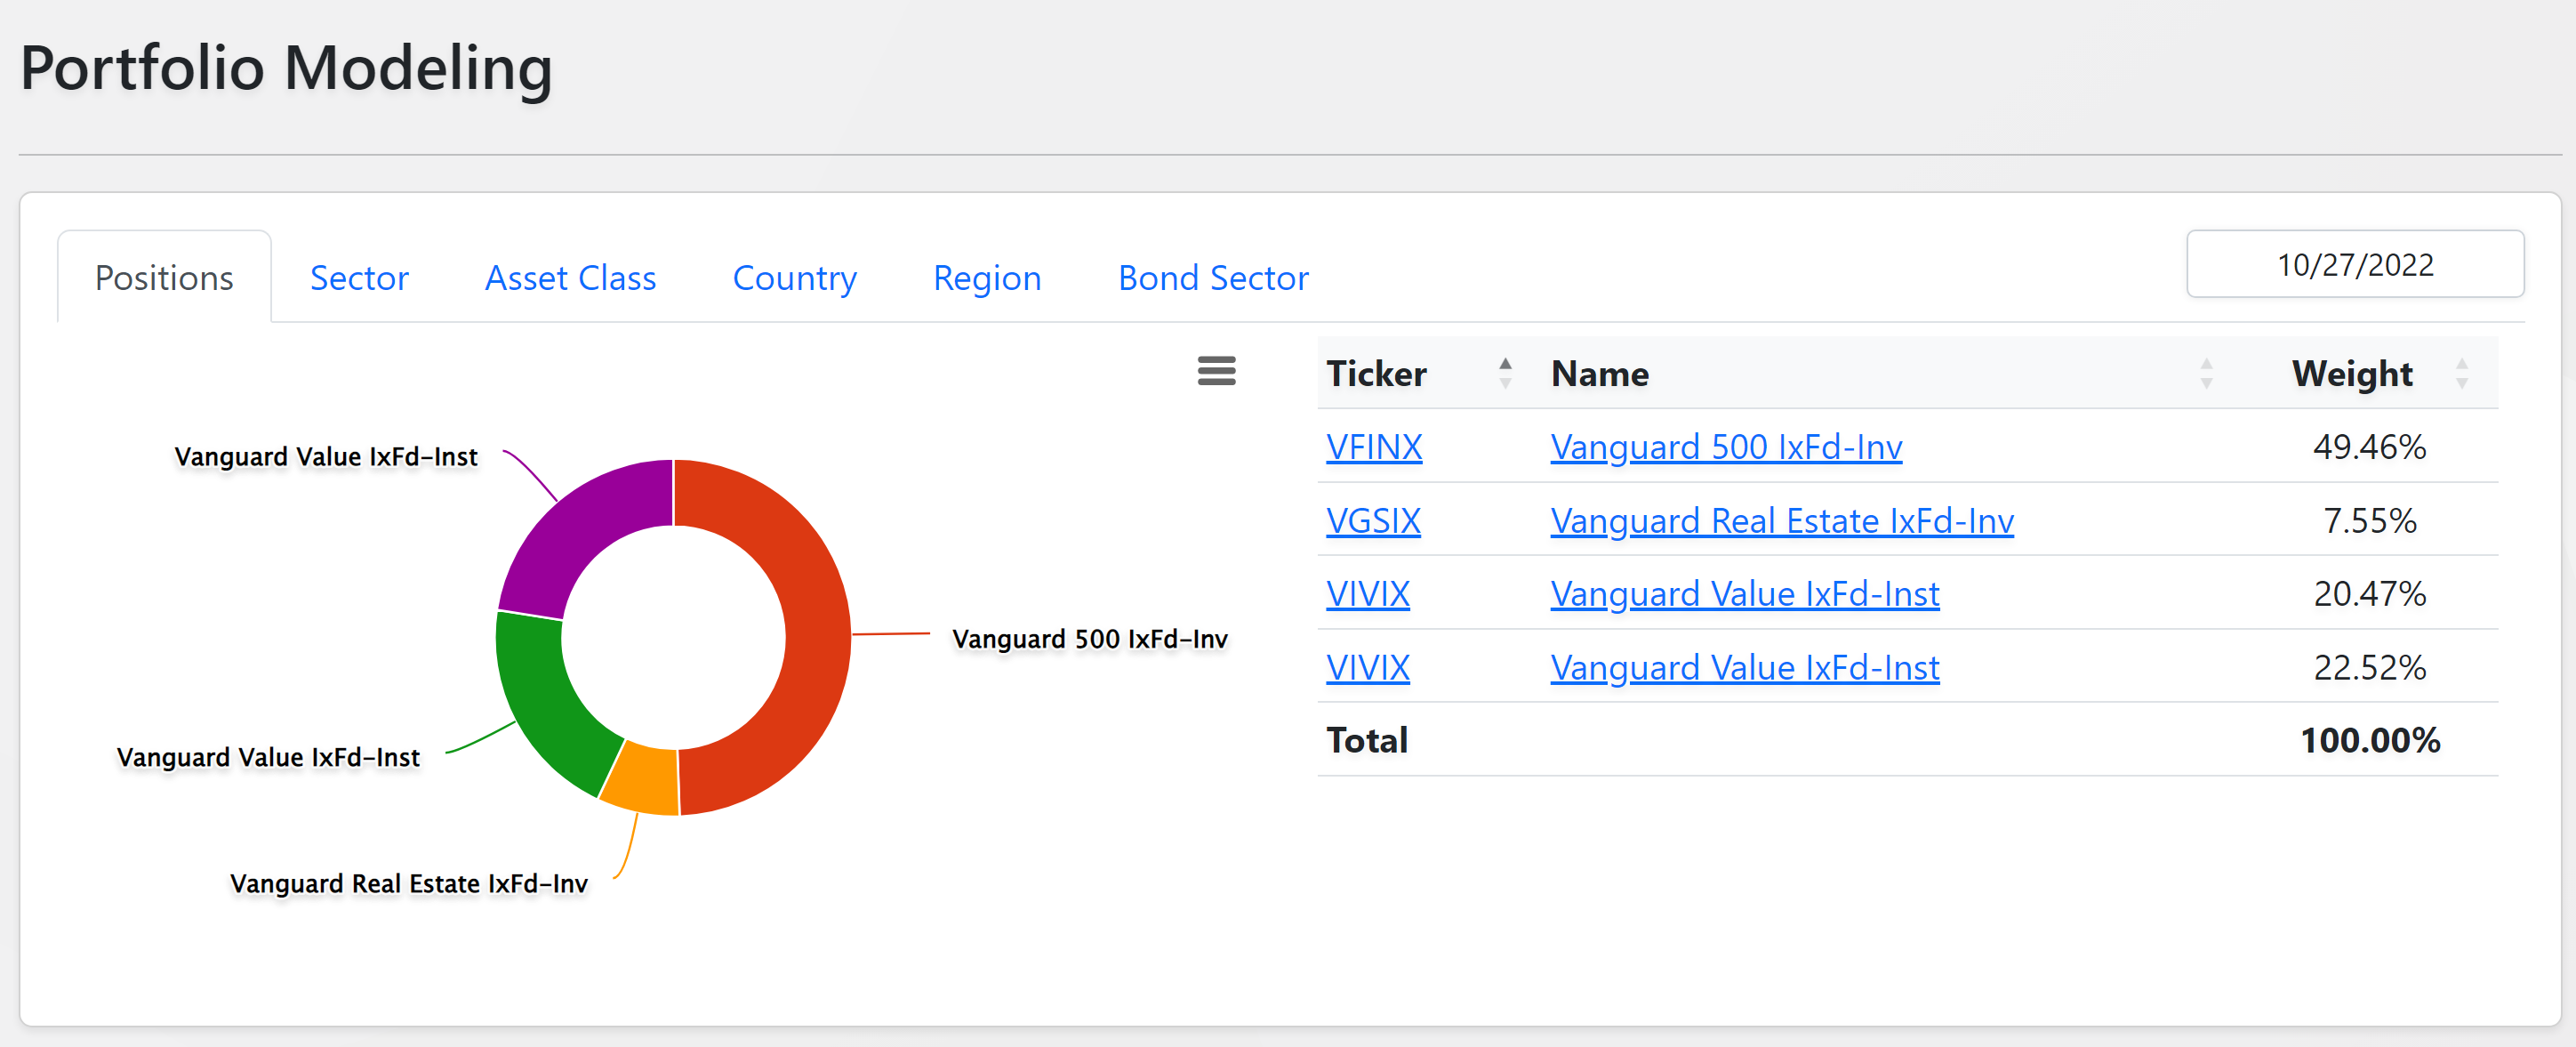
Task: Open the Asset Class tab
Action: click(570, 277)
